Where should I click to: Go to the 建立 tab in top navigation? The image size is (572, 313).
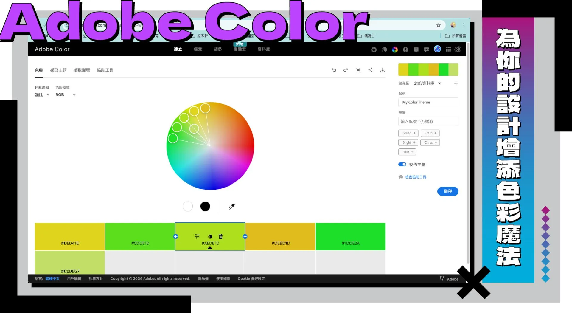[x=178, y=49]
